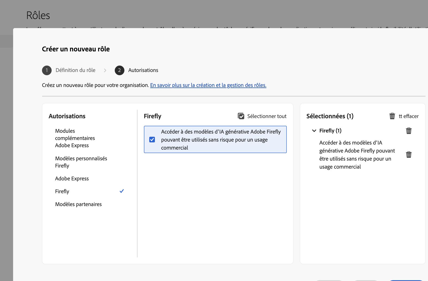This screenshot has width=428, height=281.
Task: Delete the Firefly (1) group using its trash icon
Action: [408, 131]
